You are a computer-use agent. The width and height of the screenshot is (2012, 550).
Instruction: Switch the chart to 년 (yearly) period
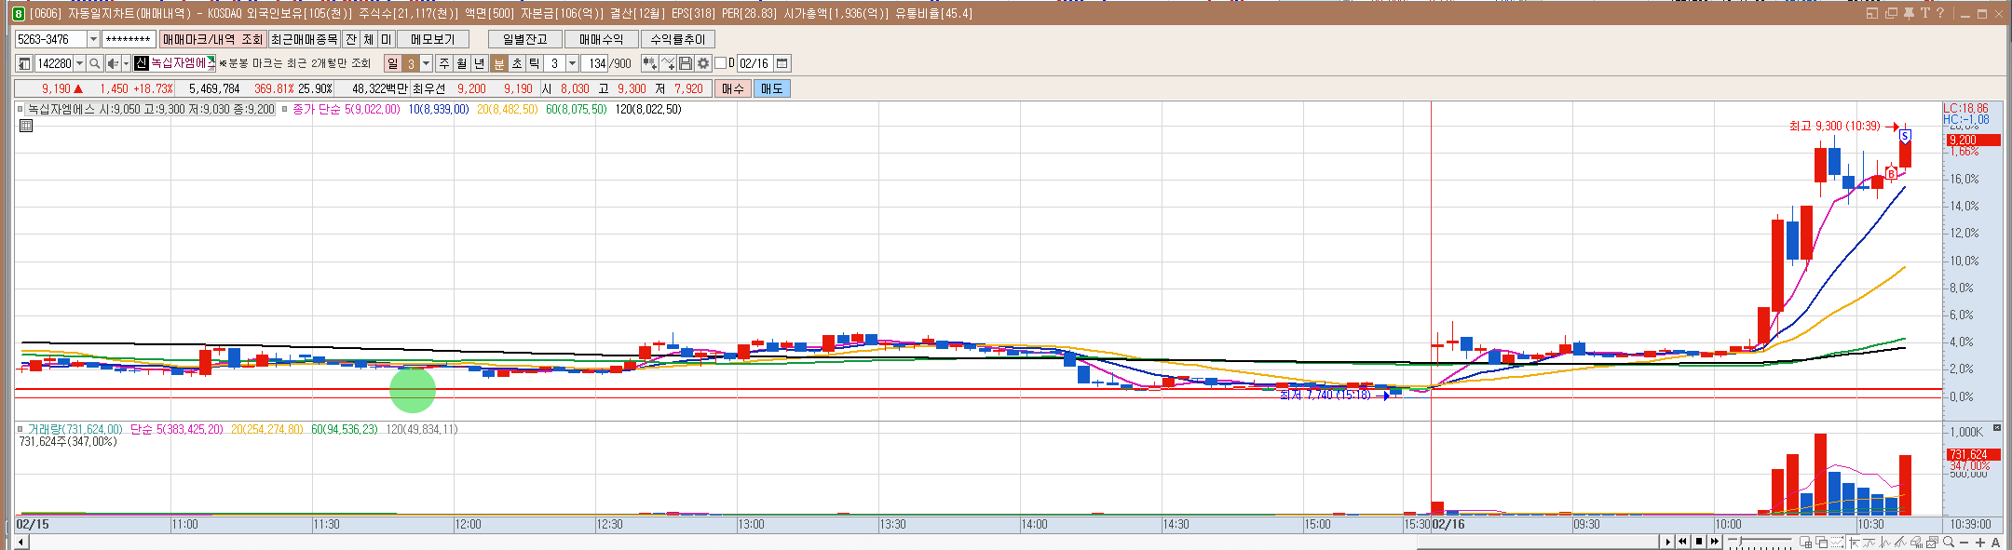coord(480,63)
